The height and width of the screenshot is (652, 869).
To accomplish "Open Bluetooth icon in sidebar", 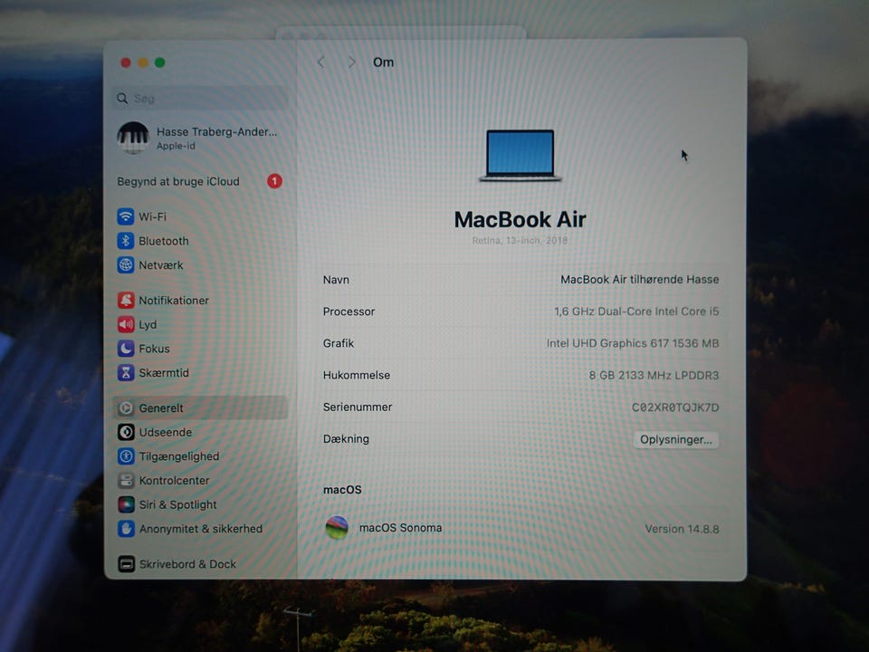I will click(126, 241).
